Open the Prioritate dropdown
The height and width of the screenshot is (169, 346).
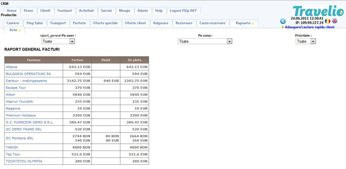pyautogui.click(x=306, y=41)
